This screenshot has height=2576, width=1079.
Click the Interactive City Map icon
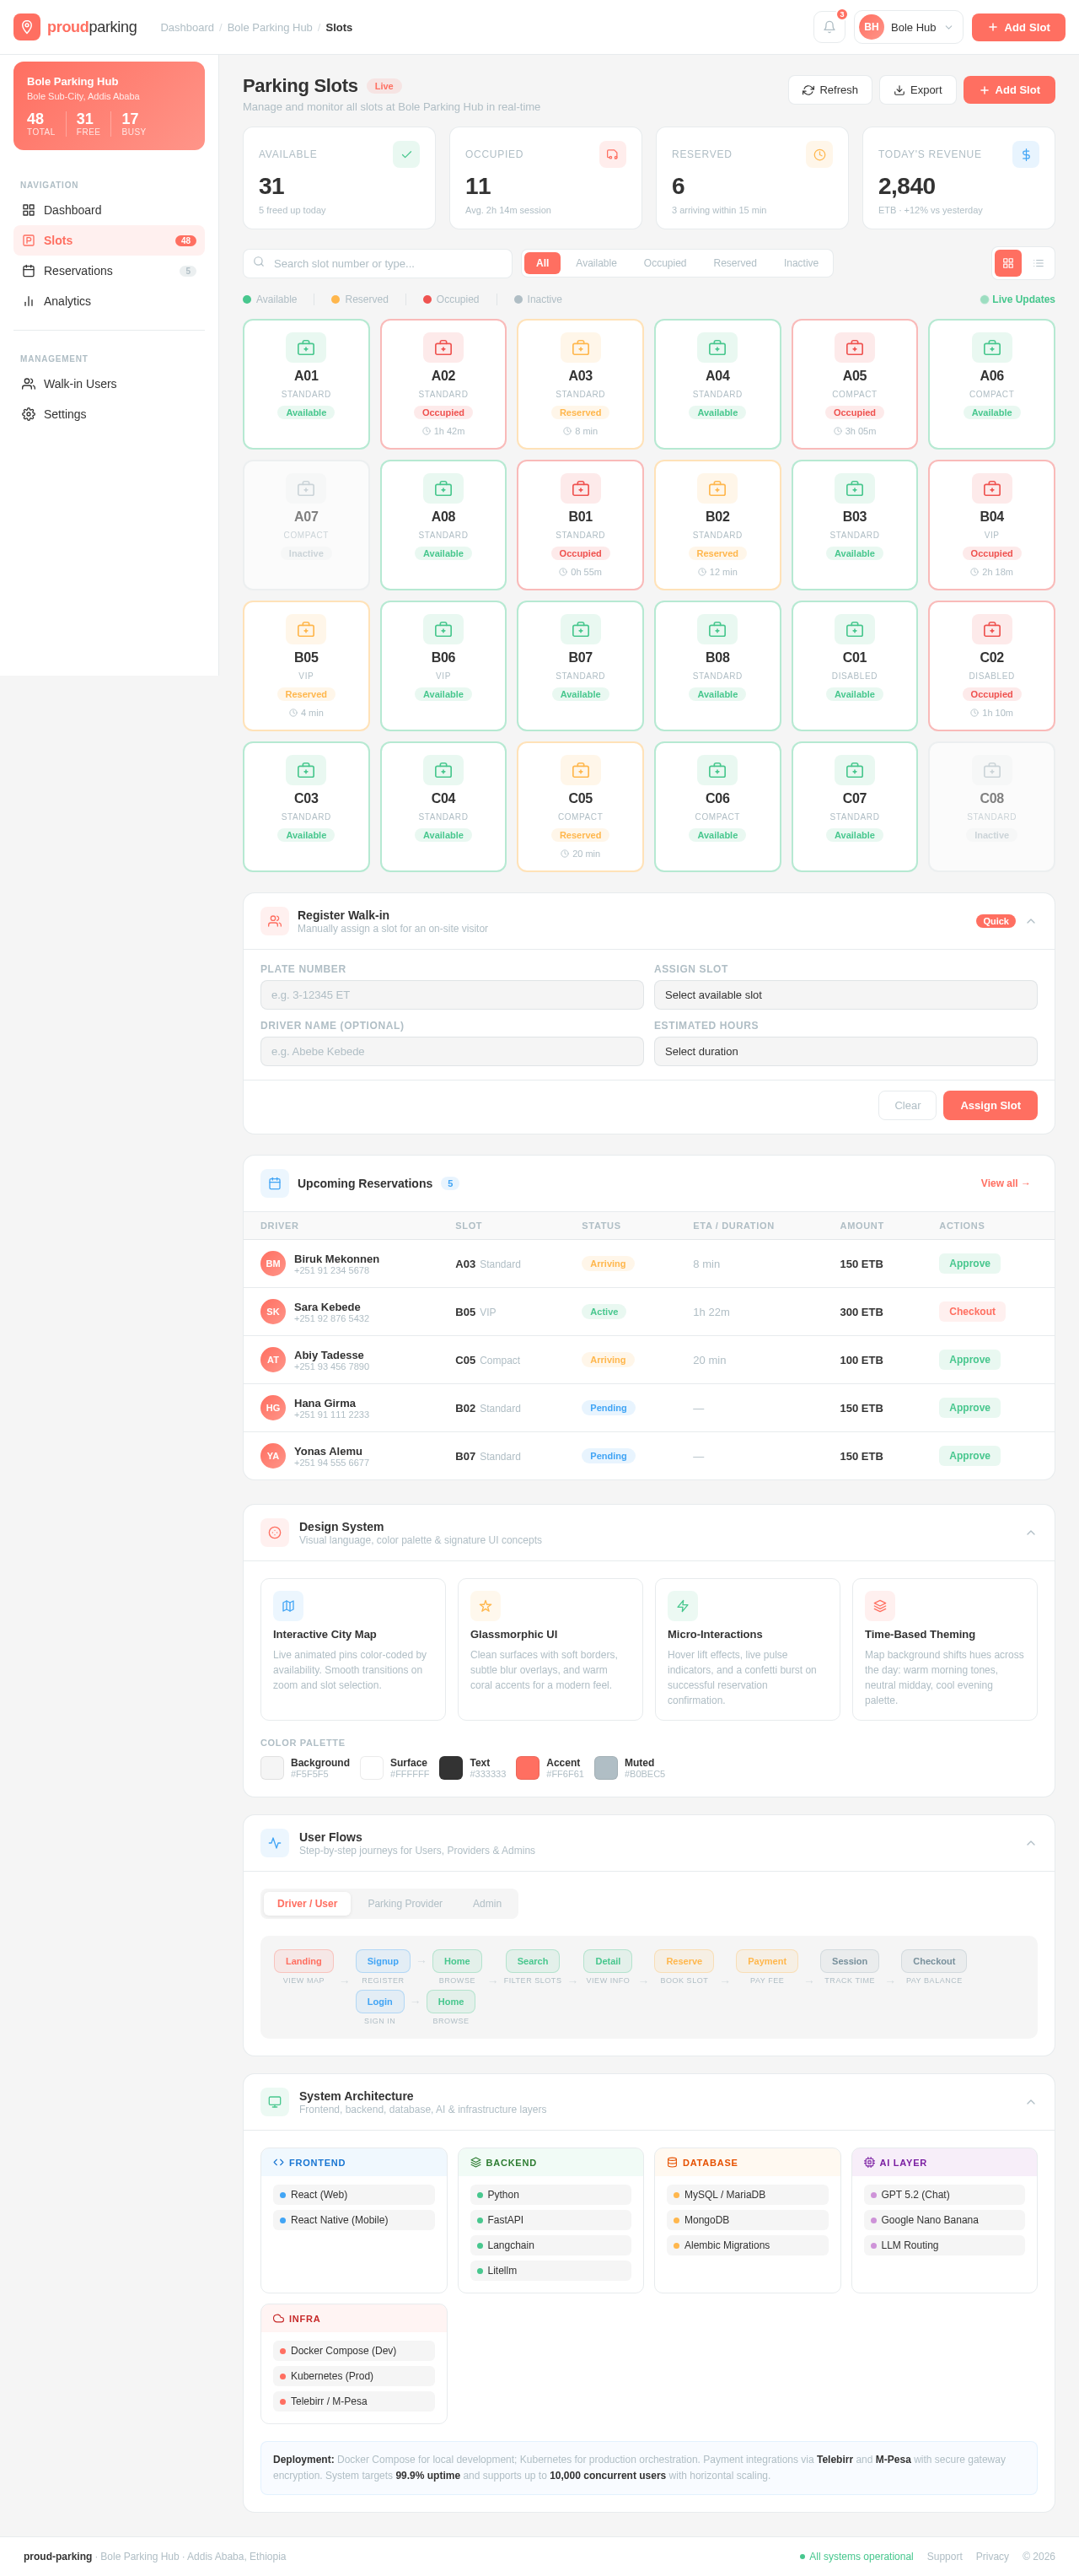[287, 1605]
